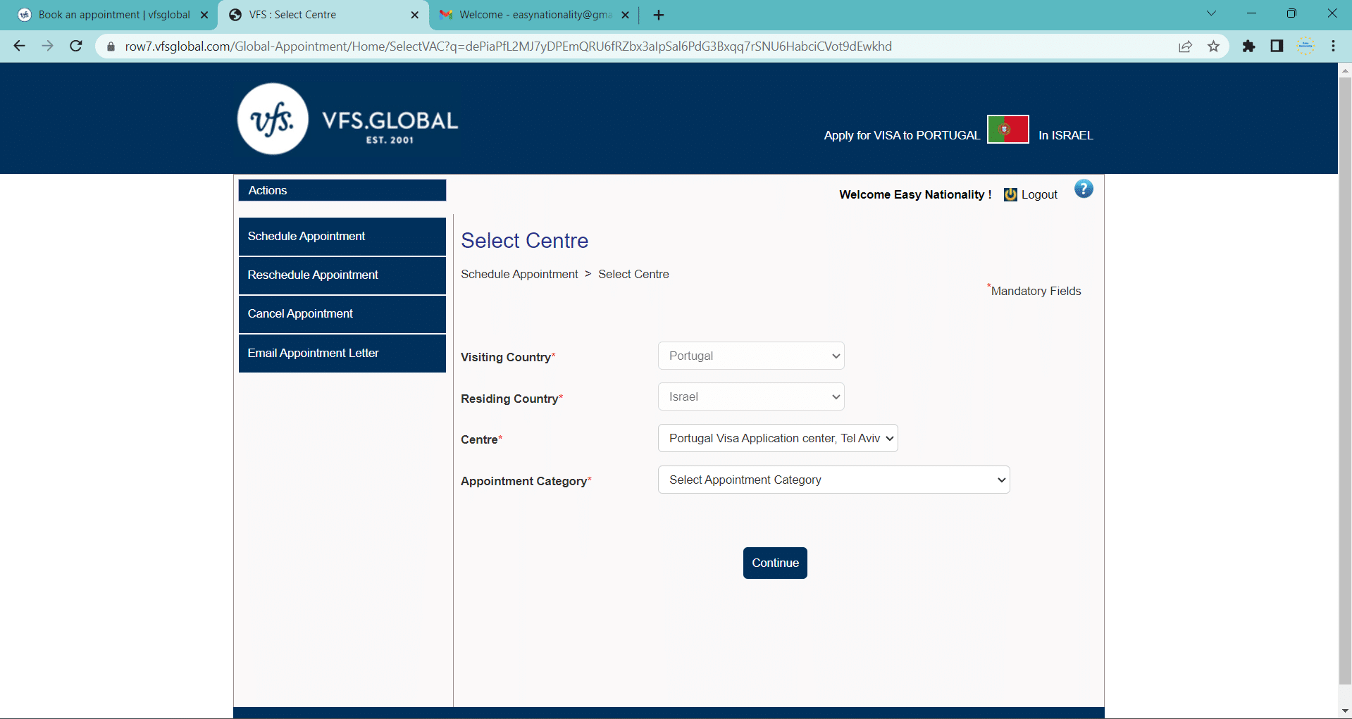
Task: Click the address bar URL
Action: click(508, 46)
